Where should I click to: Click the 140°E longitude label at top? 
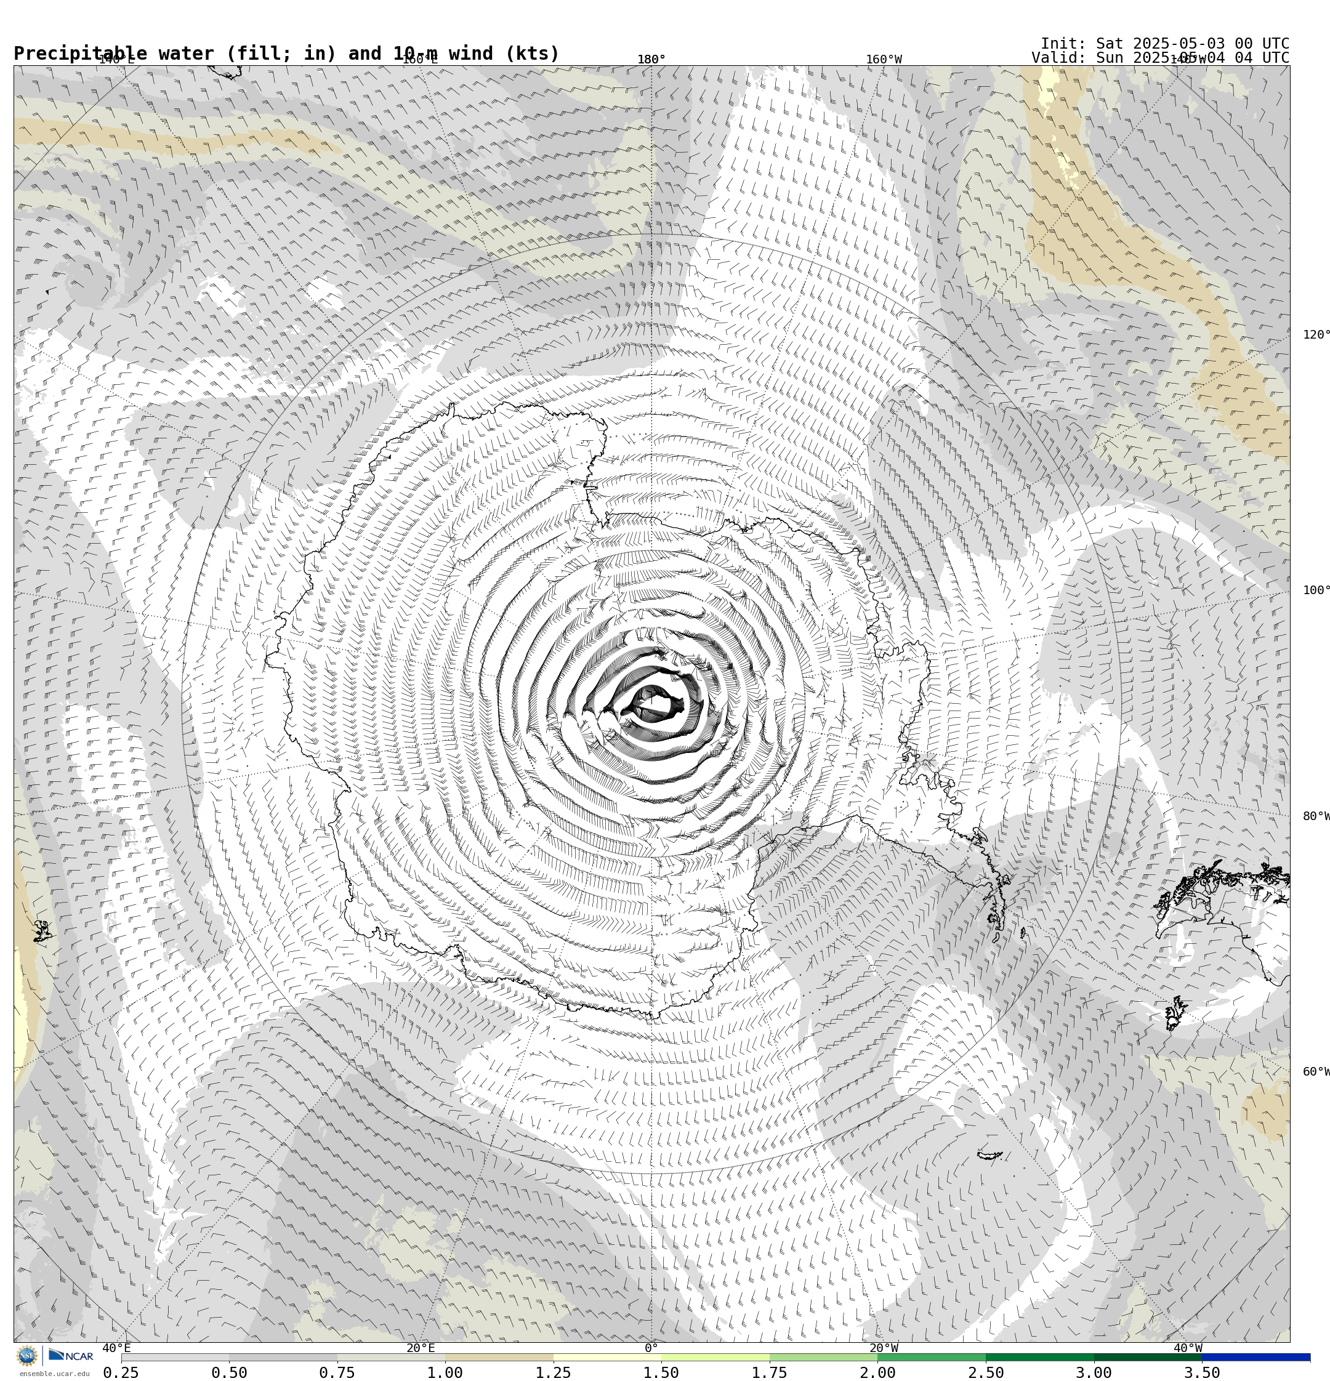[116, 59]
